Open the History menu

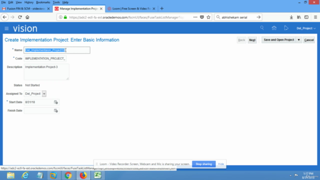[x=29, y=2]
